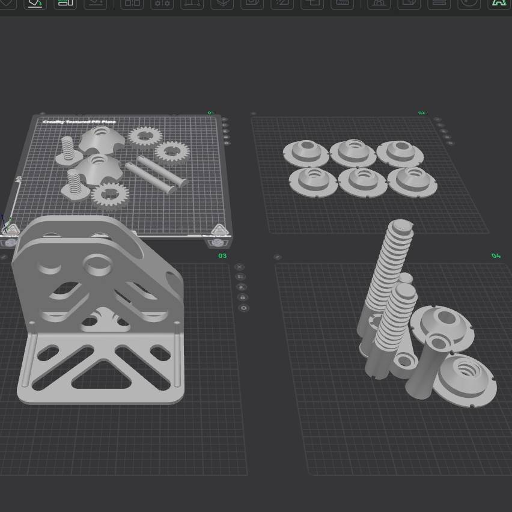Toggle the lock icon beside plate 02

445,137
